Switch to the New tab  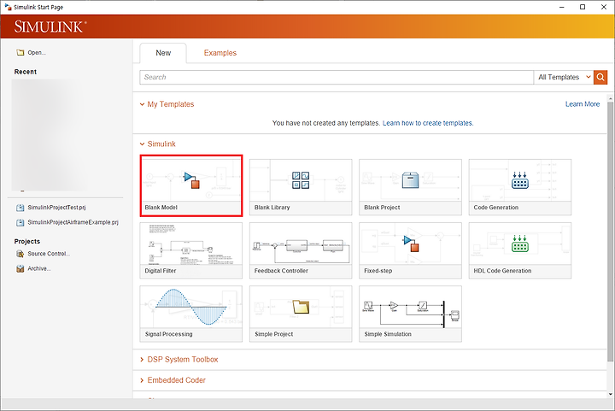pos(163,53)
